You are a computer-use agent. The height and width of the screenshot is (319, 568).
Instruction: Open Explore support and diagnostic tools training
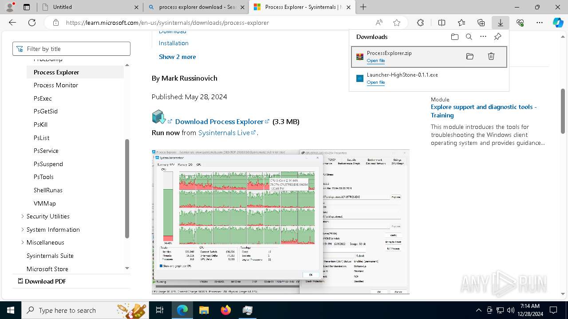[x=484, y=111]
